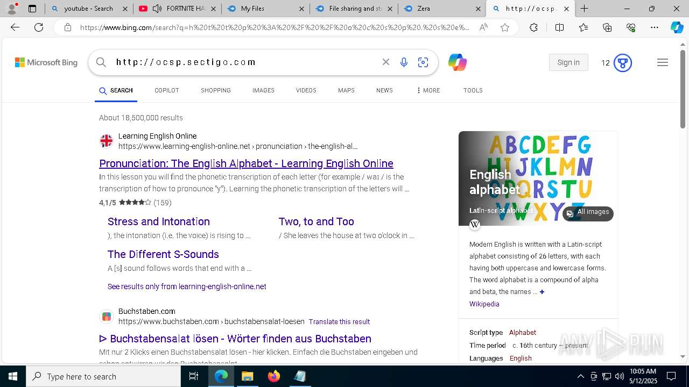Open the Favorites list icon
The width and height of the screenshot is (689, 387).
(x=583, y=27)
